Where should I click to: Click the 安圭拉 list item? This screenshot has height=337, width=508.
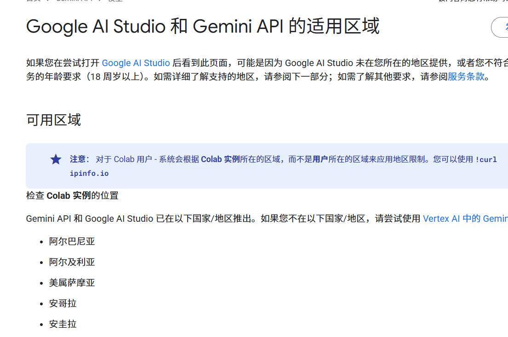pos(63,325)
